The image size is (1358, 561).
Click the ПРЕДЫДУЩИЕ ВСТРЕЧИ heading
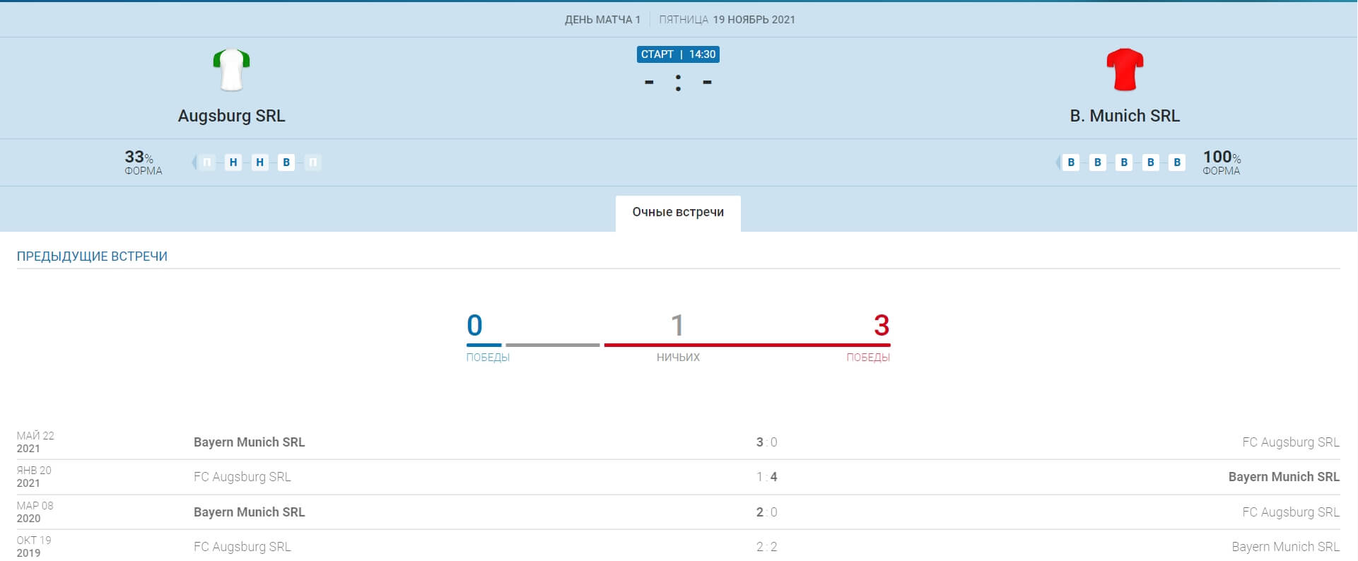point(92,256)
